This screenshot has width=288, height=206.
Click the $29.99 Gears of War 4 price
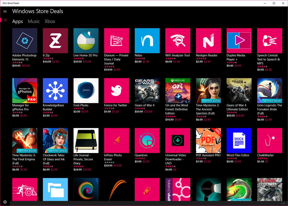[x=148, y=111]
